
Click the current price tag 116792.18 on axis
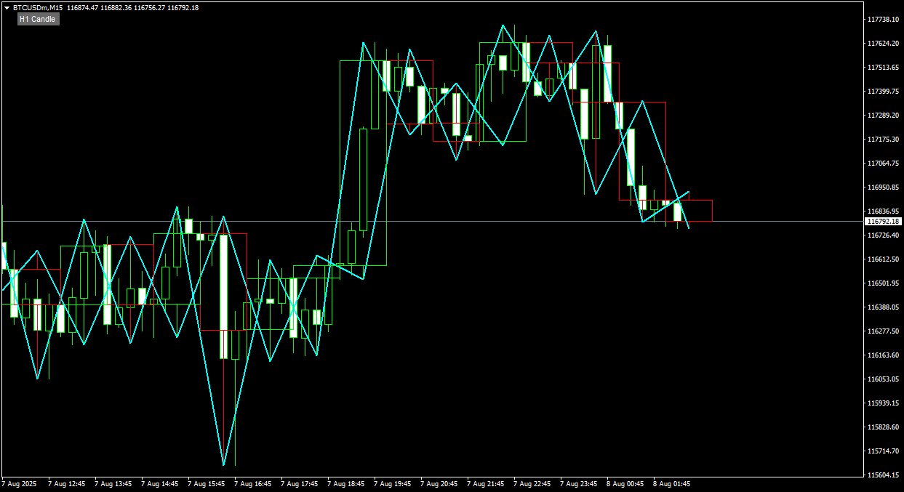(x=883, y=221)
